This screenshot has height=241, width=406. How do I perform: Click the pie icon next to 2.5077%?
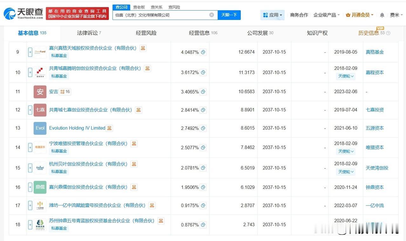click(x=203, y=148)
